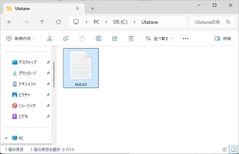
Task: Click the Share icon in the toolbar
Action: pos(115,38)
